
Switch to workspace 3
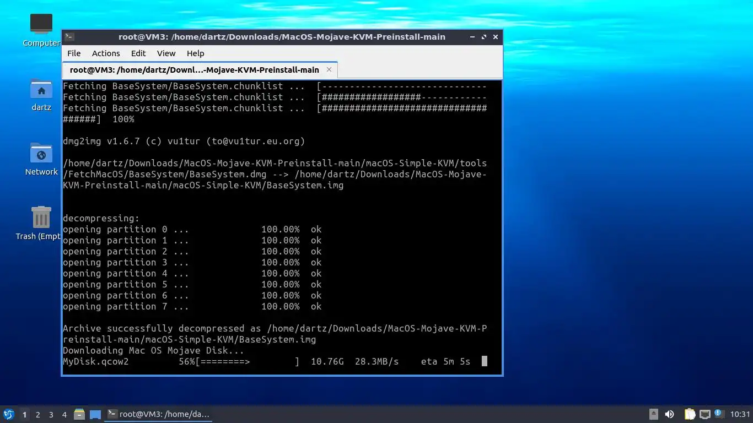51,414
